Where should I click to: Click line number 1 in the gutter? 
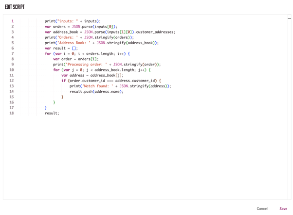[13, 21]
